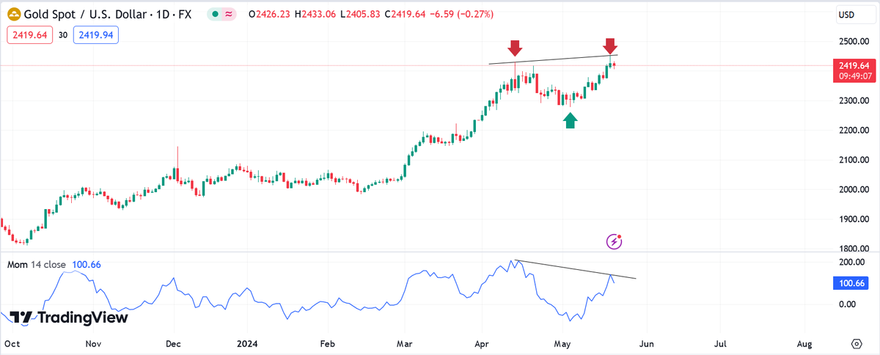Click the May date label on time axis
The width and height of the screenshot is (880, 355).
pos(562,343)
